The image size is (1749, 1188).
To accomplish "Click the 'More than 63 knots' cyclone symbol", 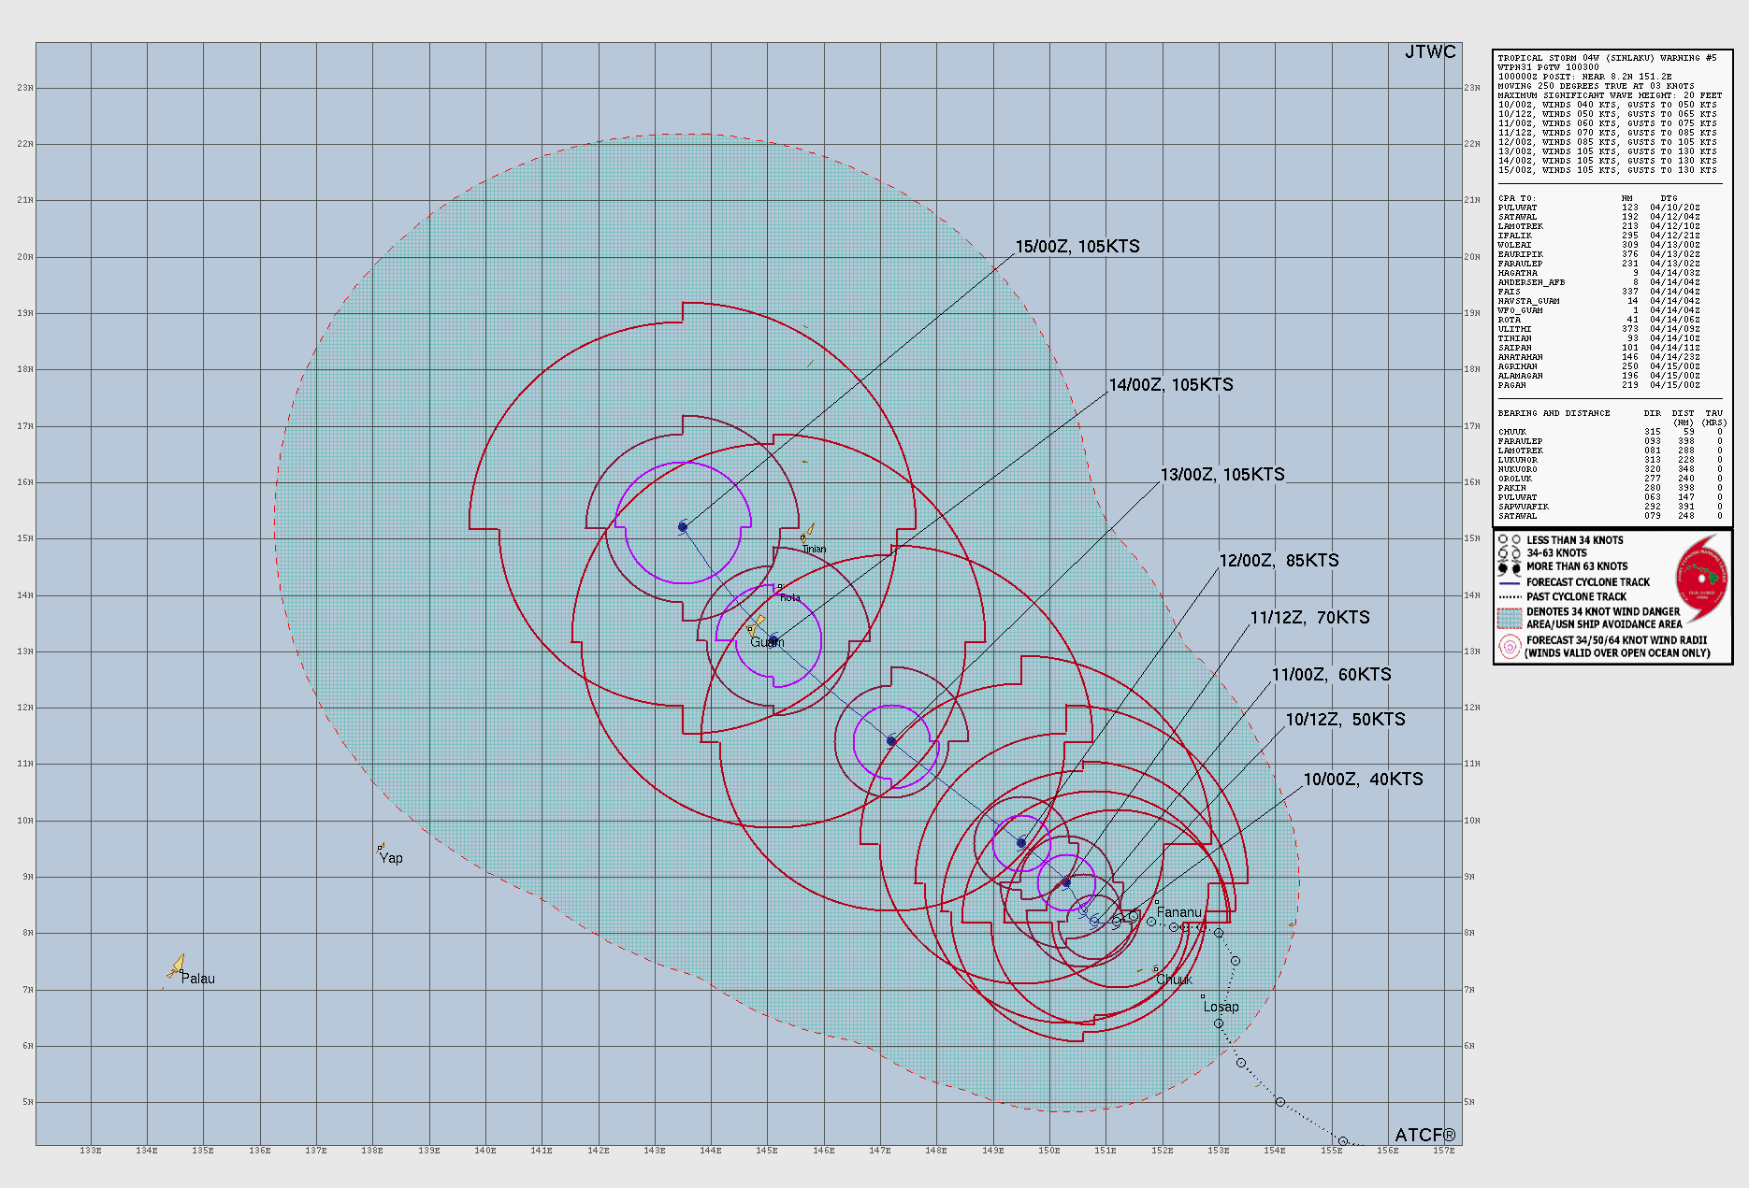I will click(1510, 566).
